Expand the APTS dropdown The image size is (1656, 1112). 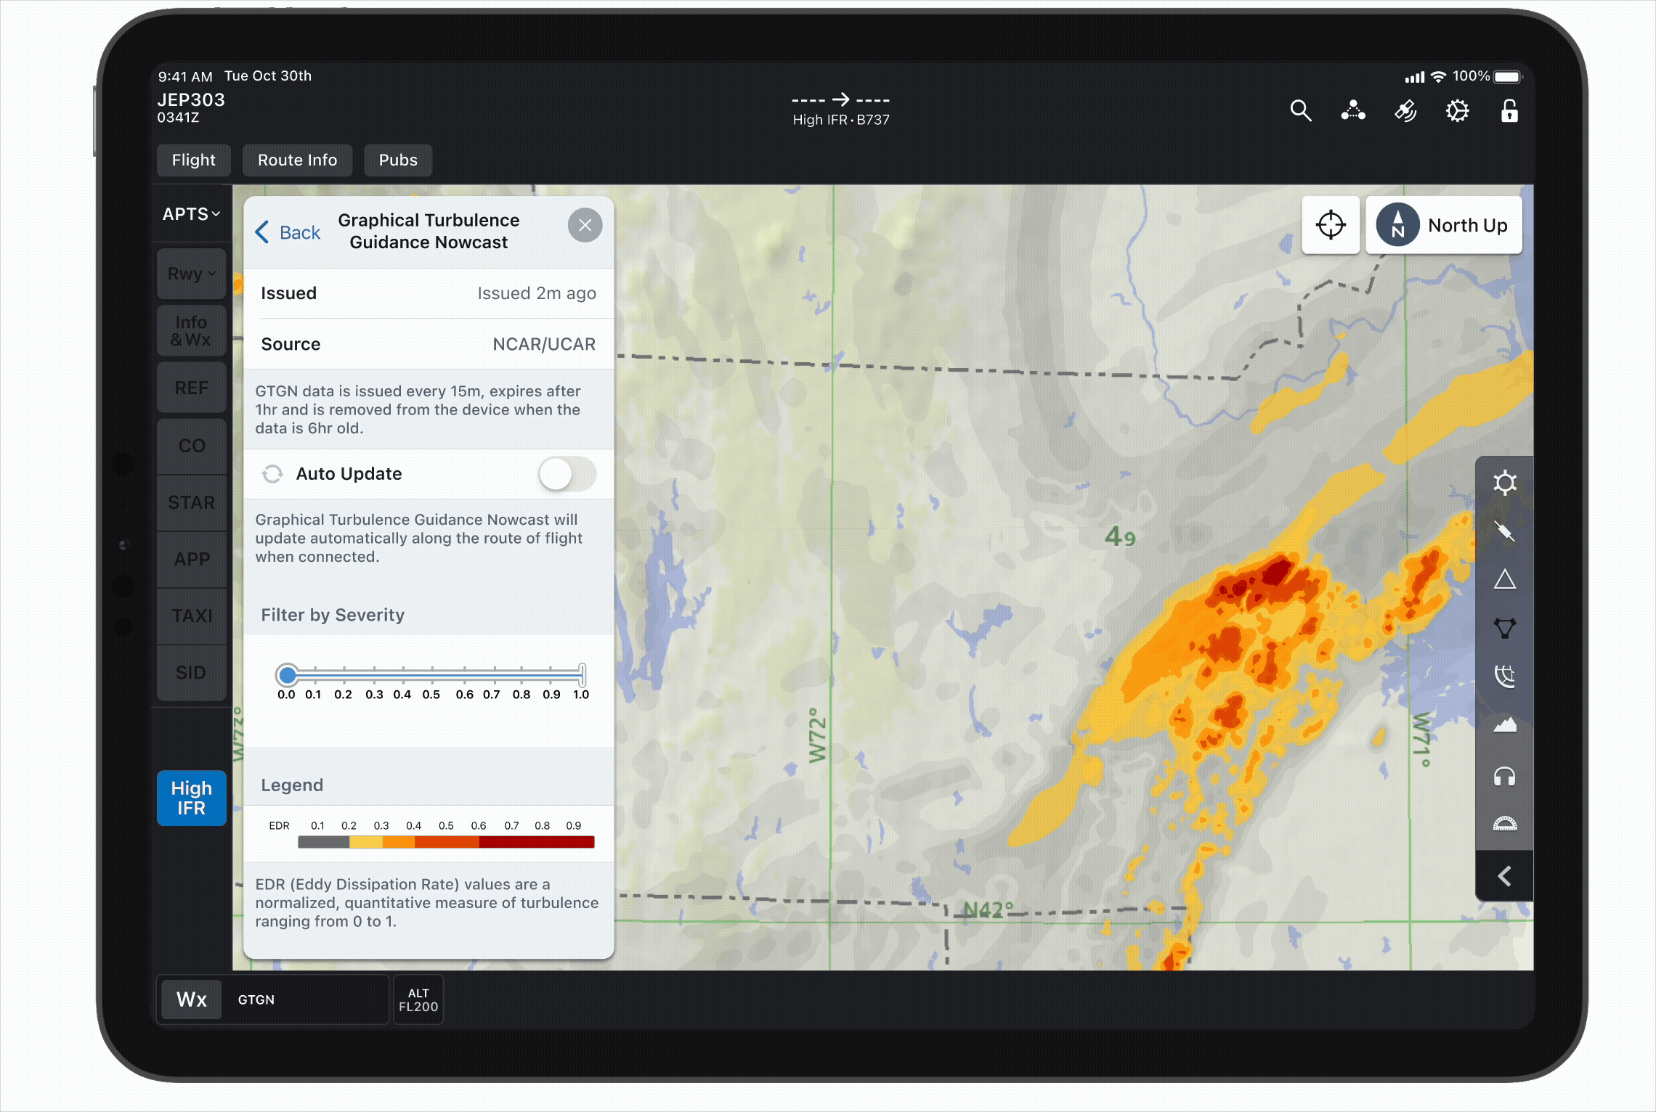click(191, 214)
